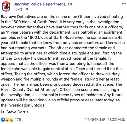
Task: Click the Lt. Steve Dorris signature line
Action: [15, 112]
